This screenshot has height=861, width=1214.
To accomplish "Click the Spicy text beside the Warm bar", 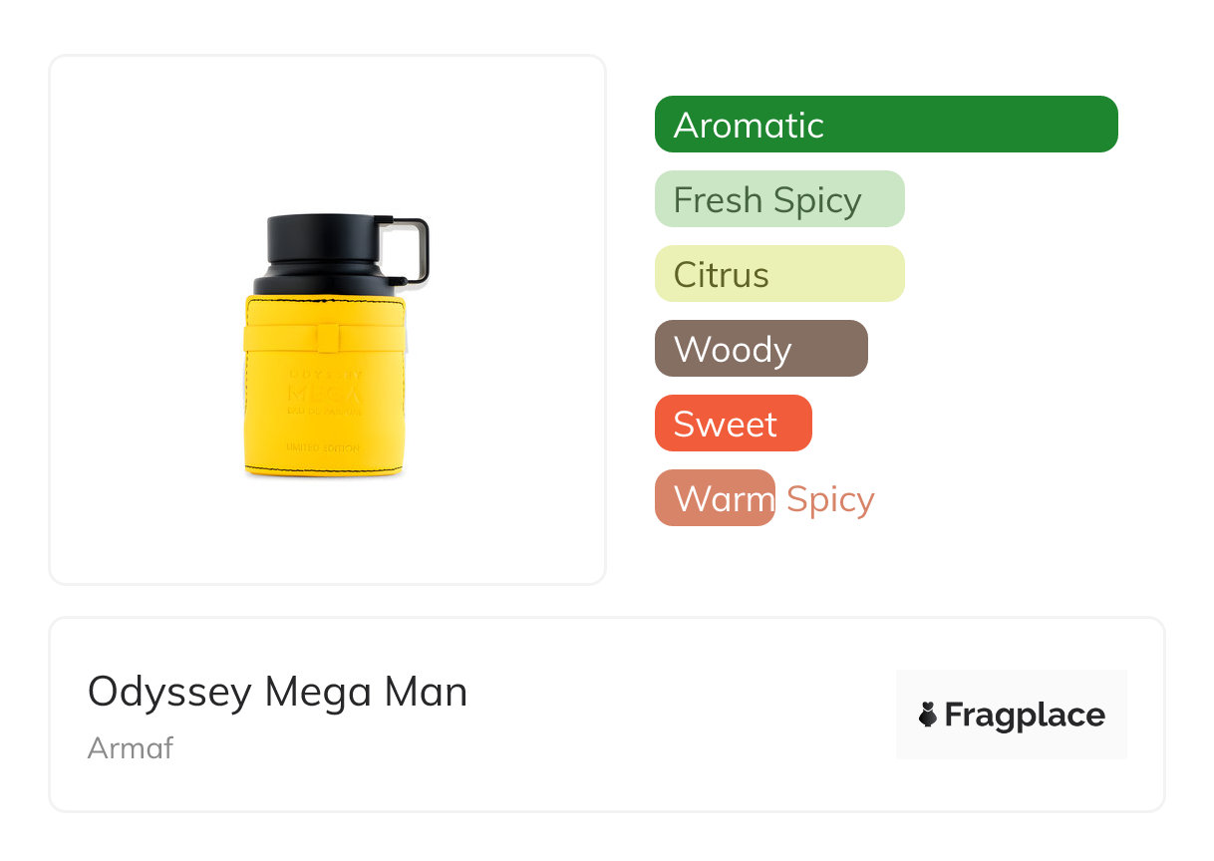I will (830, 499).
